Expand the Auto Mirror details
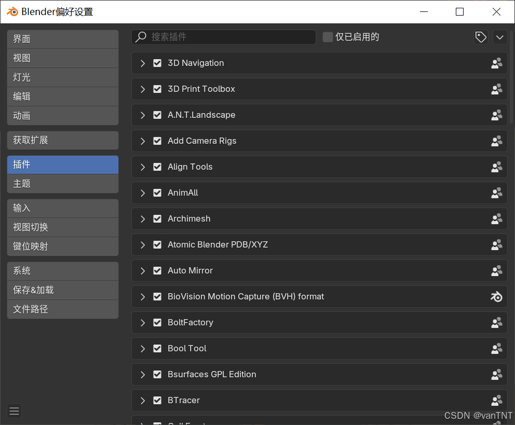Screen dimensions: 515x425 point(143,270)
